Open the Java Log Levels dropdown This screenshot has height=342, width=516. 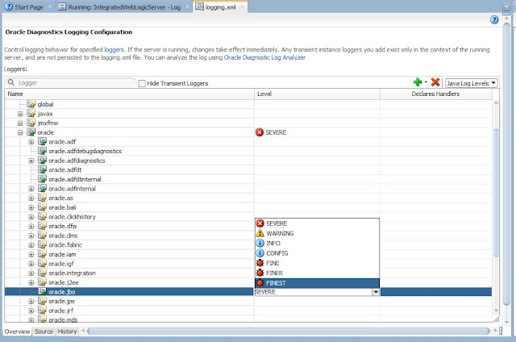(x=471, y=83)
